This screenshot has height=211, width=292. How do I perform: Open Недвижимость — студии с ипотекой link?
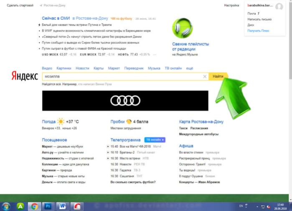tap(68, 158)
